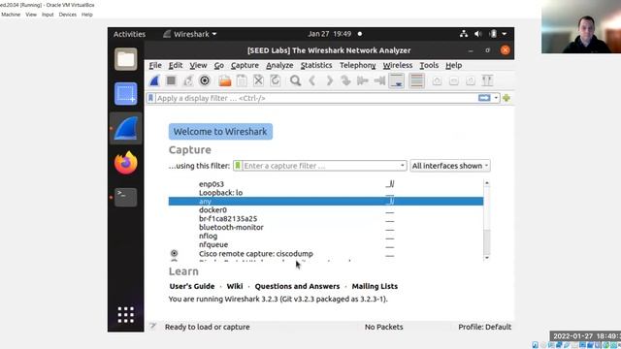
Task: Open capture options gear icon
Action: click(205, 80)
